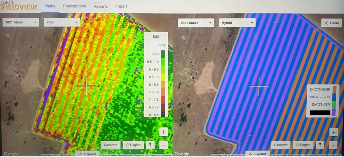This screenshot has height=157, width=344.
Task: Zoom in on the left yield map
Action: pyautogui.click(x=163, y=132)
